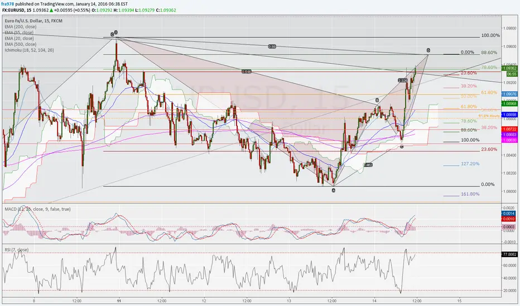Select the 'Ichimoku (18, 52, 104, 26)' label
520x306 pixels.
pos(29,50)
